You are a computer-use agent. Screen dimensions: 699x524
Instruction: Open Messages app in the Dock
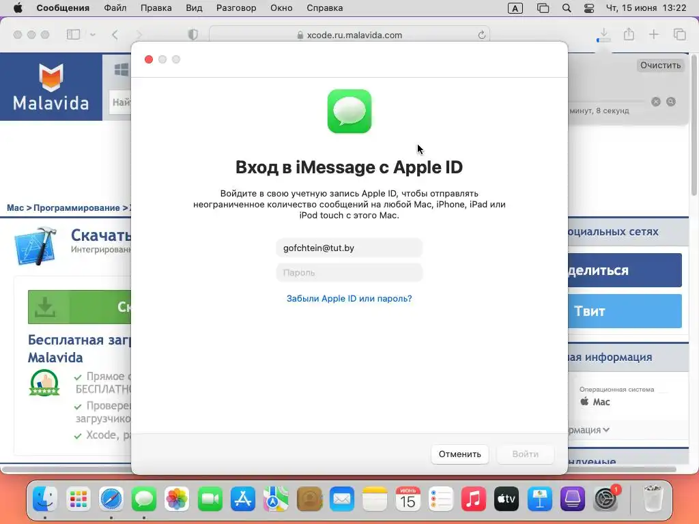144,499
